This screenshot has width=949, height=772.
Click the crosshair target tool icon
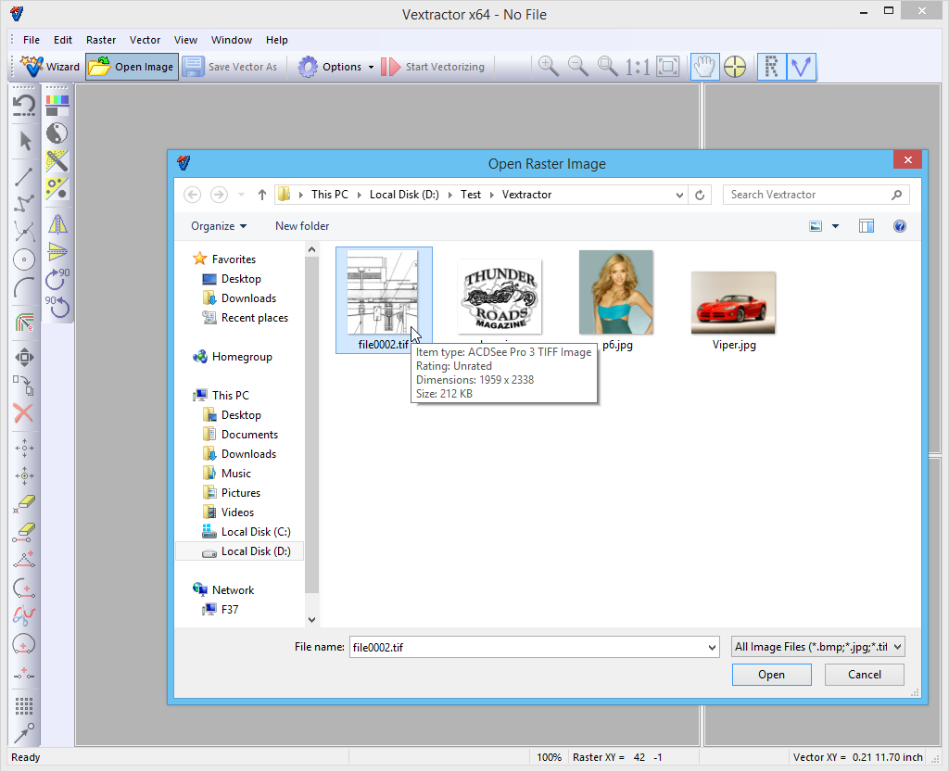tap(735, 67)
